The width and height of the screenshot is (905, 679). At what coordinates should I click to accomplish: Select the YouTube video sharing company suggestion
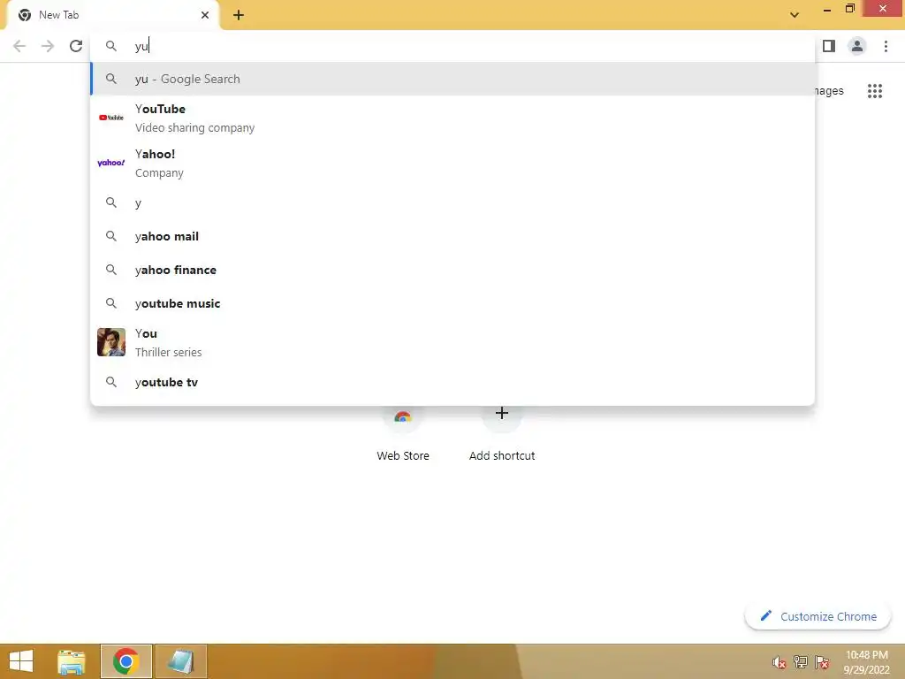(x=453, y=118)
